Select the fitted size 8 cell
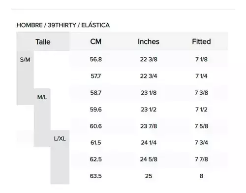The image size is (246, 193). coord(201,176)
